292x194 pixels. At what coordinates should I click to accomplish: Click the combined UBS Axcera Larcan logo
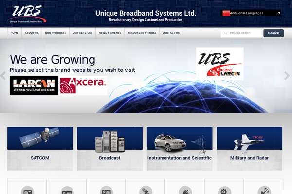pyautogui.click(x=220, y=64)
